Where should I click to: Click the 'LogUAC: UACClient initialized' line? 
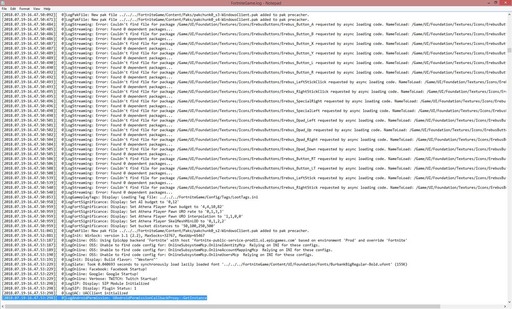(64, 293)
